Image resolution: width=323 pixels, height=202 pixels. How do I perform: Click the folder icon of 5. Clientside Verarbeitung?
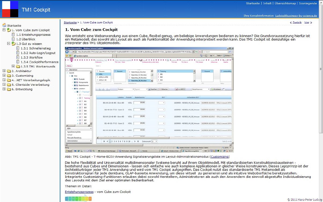tap(9, 85)
